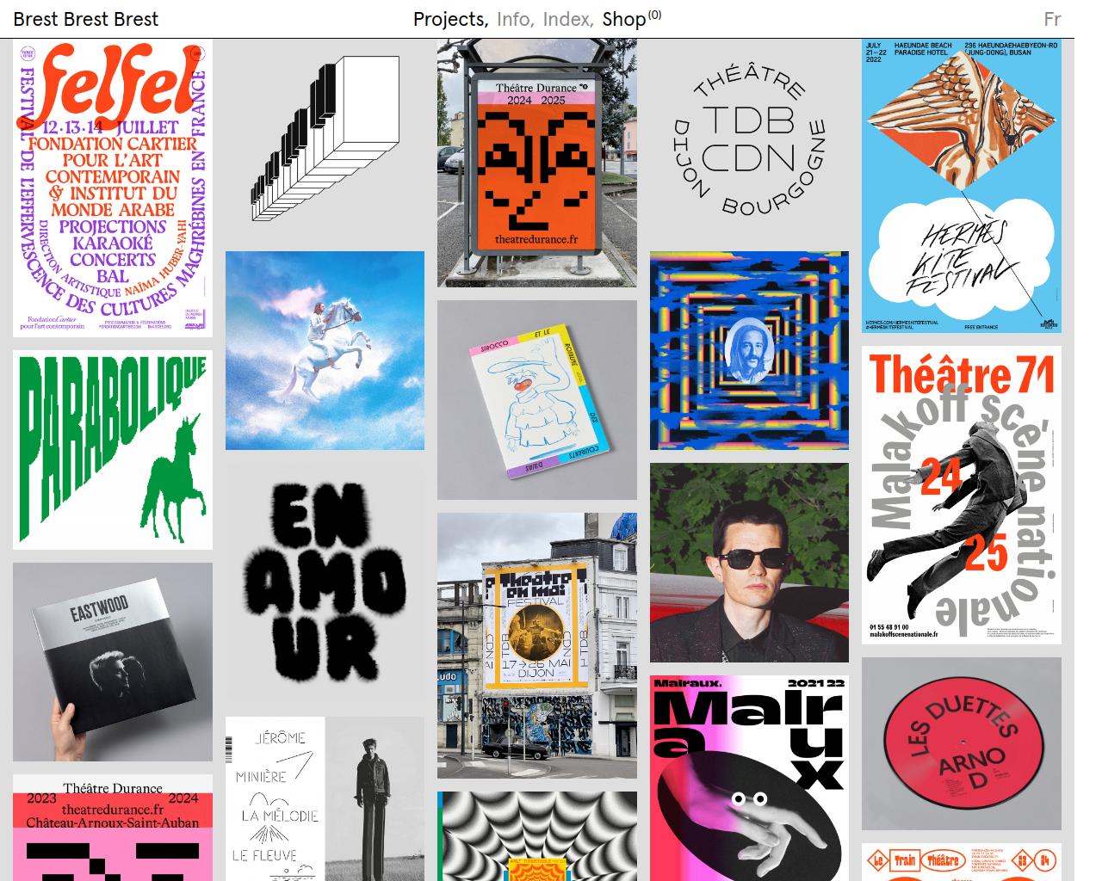This screenshot has width=1102, height=881.
Task: Open the Info page
Action: click(516, 19)
